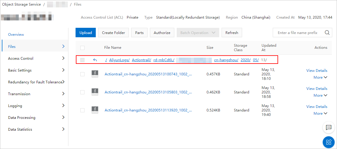This screenshot has height=149, width=337.
Task: Open the Batch Operation dropdown
Action: tap(198, 33)
